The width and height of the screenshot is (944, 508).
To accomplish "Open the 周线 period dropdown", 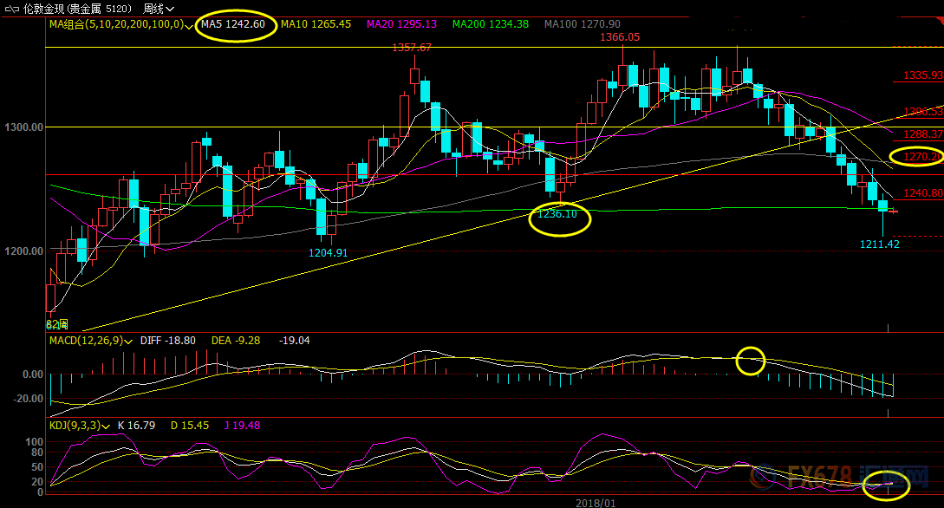I will point(157,8).
